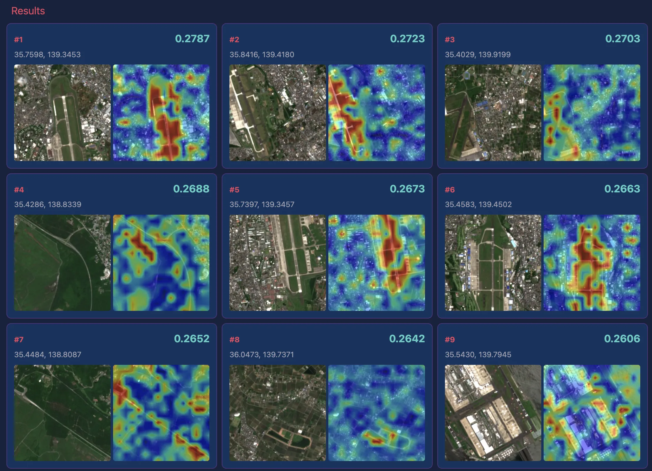Click score 0.2787 on first card
This screenshot has height=471, width=652.
point(192,39)
